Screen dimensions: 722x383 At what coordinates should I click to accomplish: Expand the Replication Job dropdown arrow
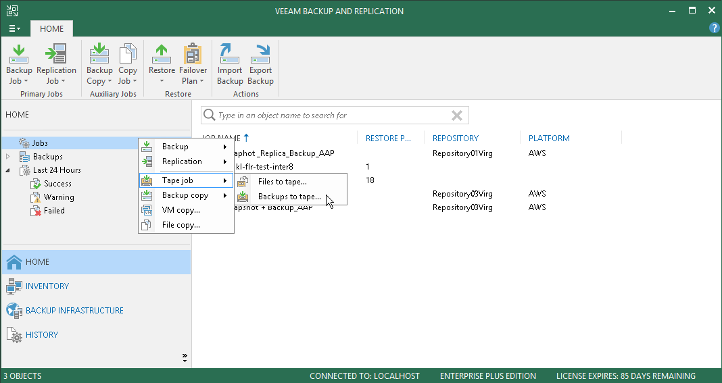(63, 82)
